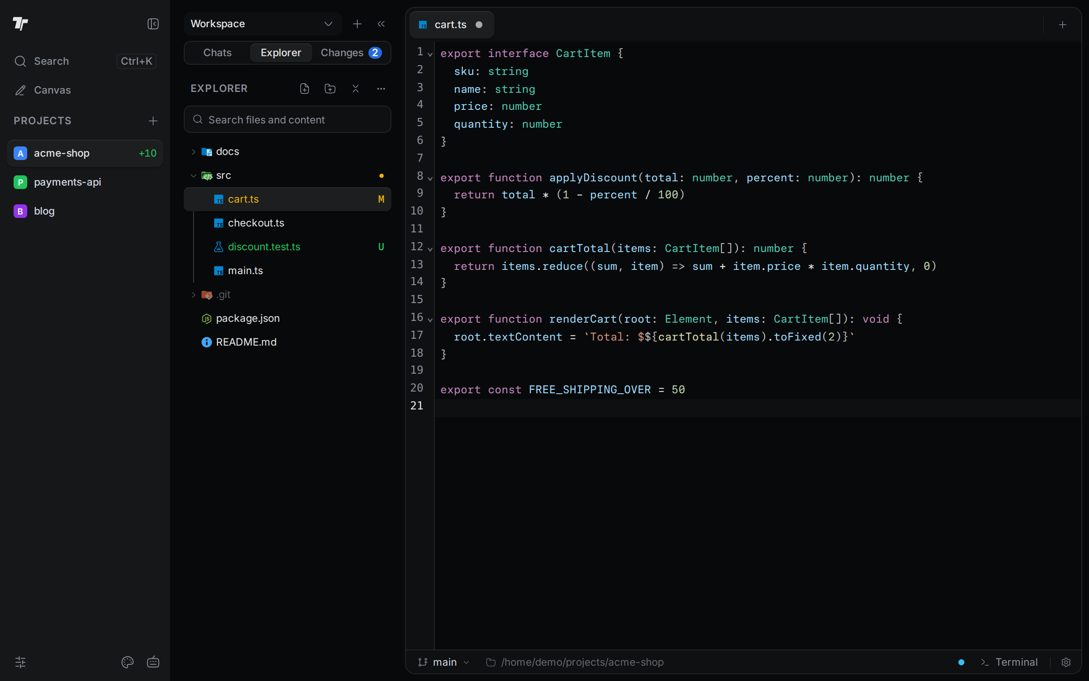Open README.md file
This screenshot has height=681, width=1089.
288,342
